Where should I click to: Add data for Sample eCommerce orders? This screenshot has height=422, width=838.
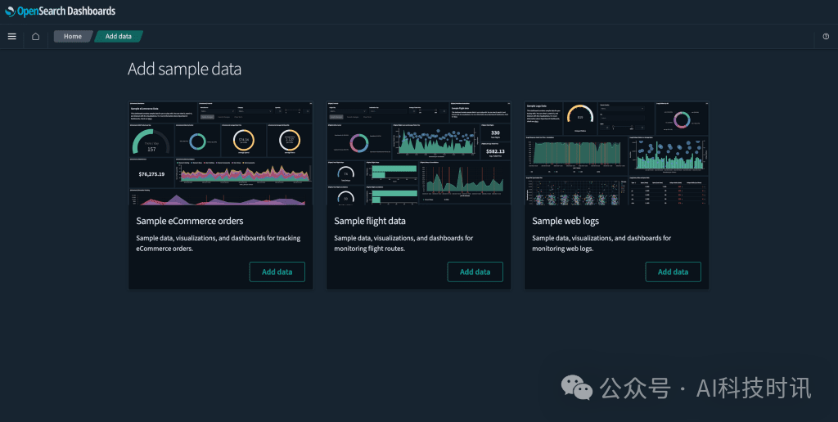point(277,272)
